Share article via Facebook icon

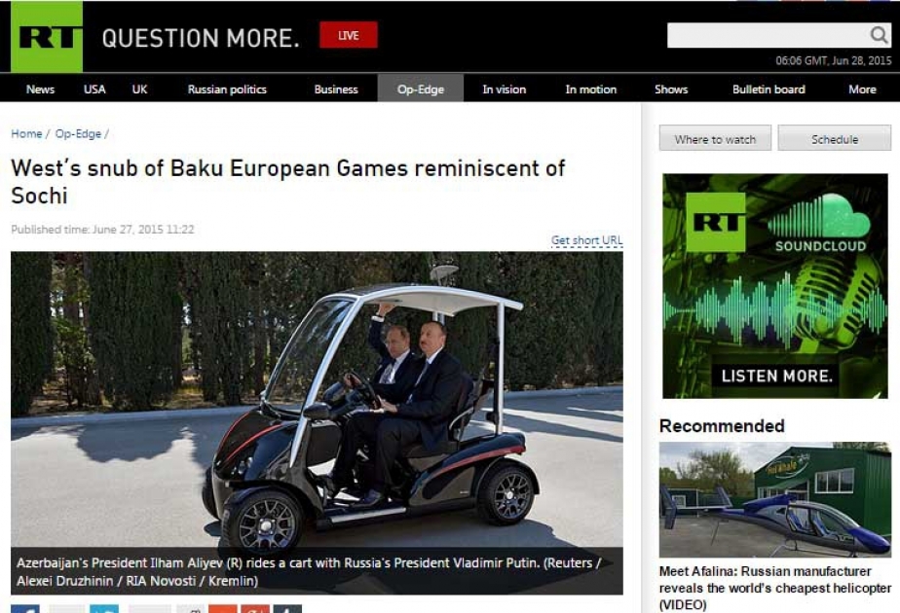[25, 609]
